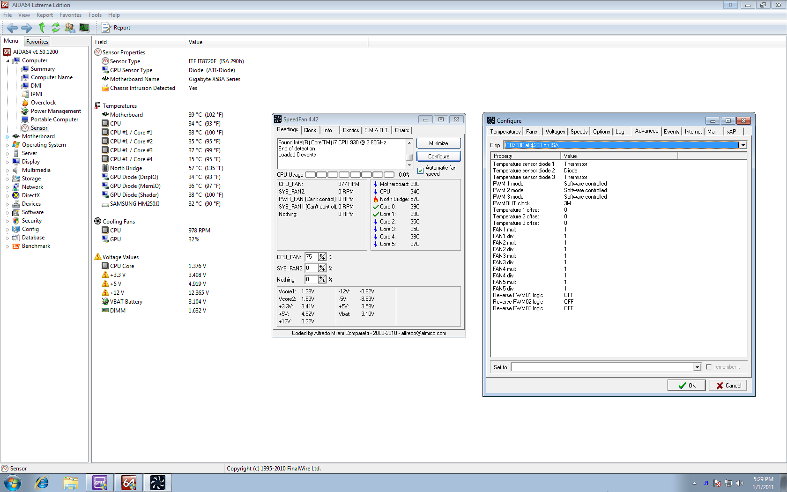787x492 pixels.
Task: Expand the Operating System tree node
Action: coord(7,145)
